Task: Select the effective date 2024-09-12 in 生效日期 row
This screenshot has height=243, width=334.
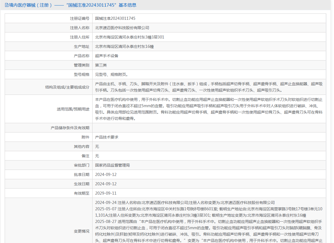Action: pyautogui.click(x=106, y=184)
